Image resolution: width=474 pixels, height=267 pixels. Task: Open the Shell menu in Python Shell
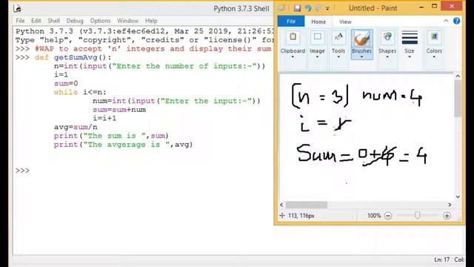coord(53,21)
